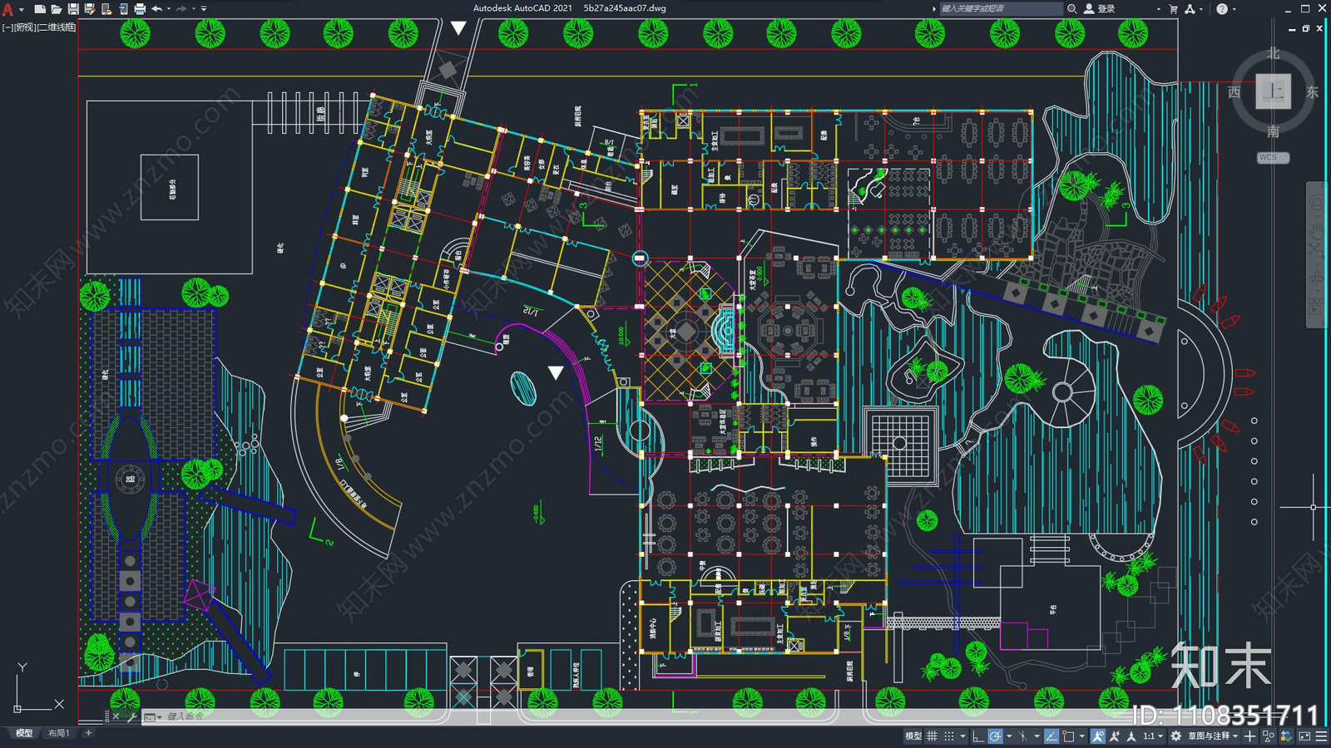Expand the object snap settings dropdown
Viewport: 1331px width, 748px height.
[1082, 736]
